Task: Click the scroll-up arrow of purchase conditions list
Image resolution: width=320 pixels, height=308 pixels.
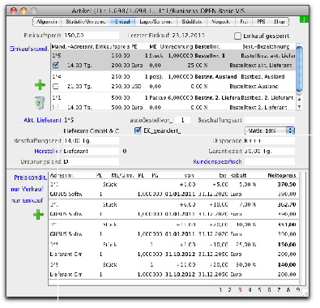Action: [x=299, y=99]
